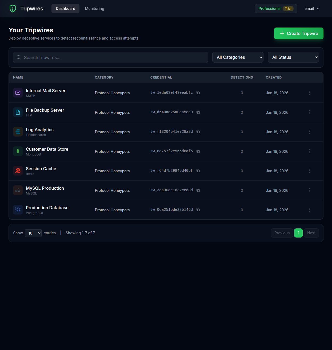Click the Elasticsearch icon next to Log Analytics

coord(18,132)
